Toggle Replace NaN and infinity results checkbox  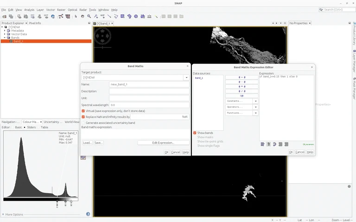(x=83, y=117)
